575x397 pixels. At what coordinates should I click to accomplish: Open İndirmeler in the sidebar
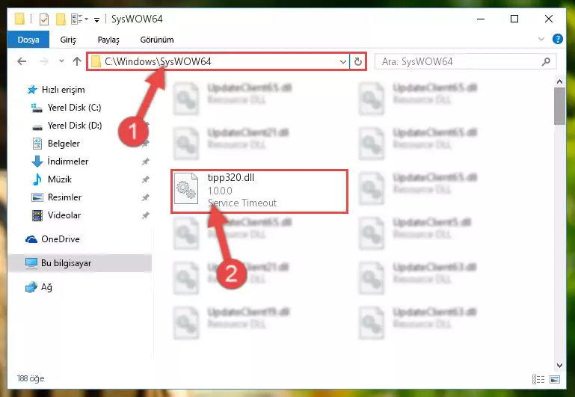(x=68, y=161)
